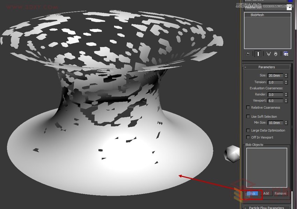Viewport: 297px width, 209px height.
Task: Decrease the Render coarseness with the down spinner
Action: [286, 95]
